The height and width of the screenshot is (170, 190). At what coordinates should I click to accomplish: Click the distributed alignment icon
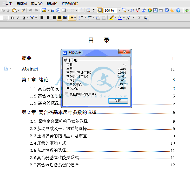pos(65,18)
